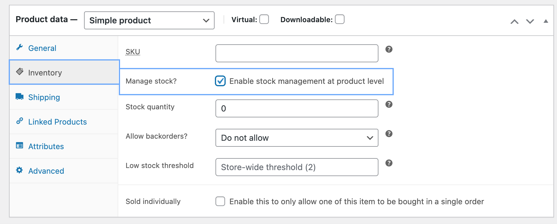Switch to the General tab

[x=42, y=48]
